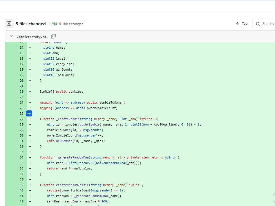The height and width of the screenshot is (206, 275).
Task: Click line number 22
Action: pos(21,91)
